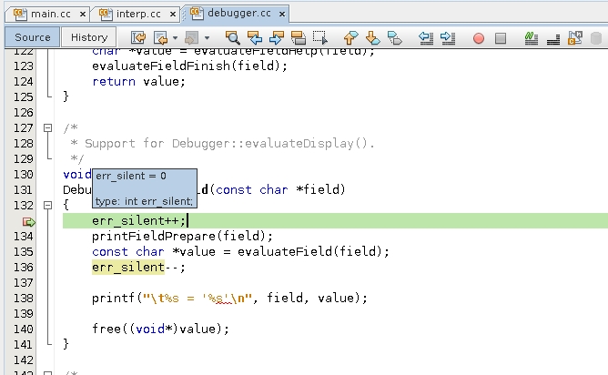Click the err_silent = 0 tooltip value

(131, 176)
